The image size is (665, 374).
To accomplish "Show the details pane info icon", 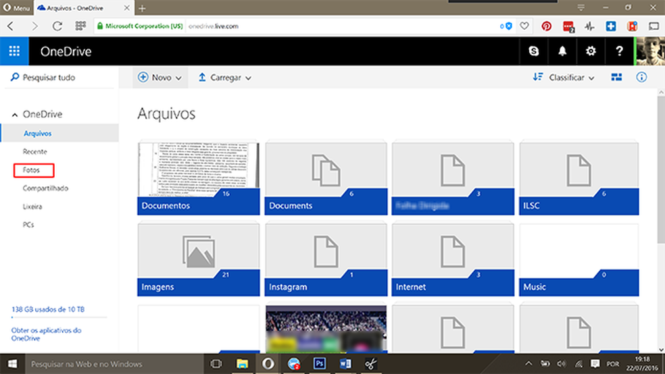I will tap(641, 77).
